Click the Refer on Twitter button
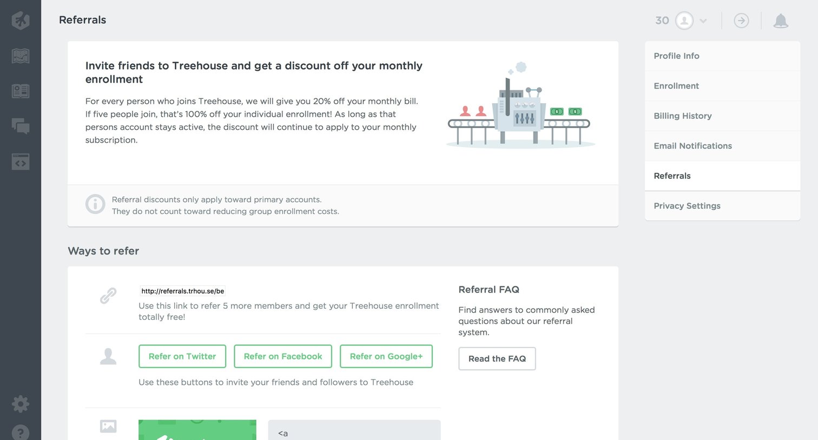Screen dimensions: 818x440 (182, 356)
